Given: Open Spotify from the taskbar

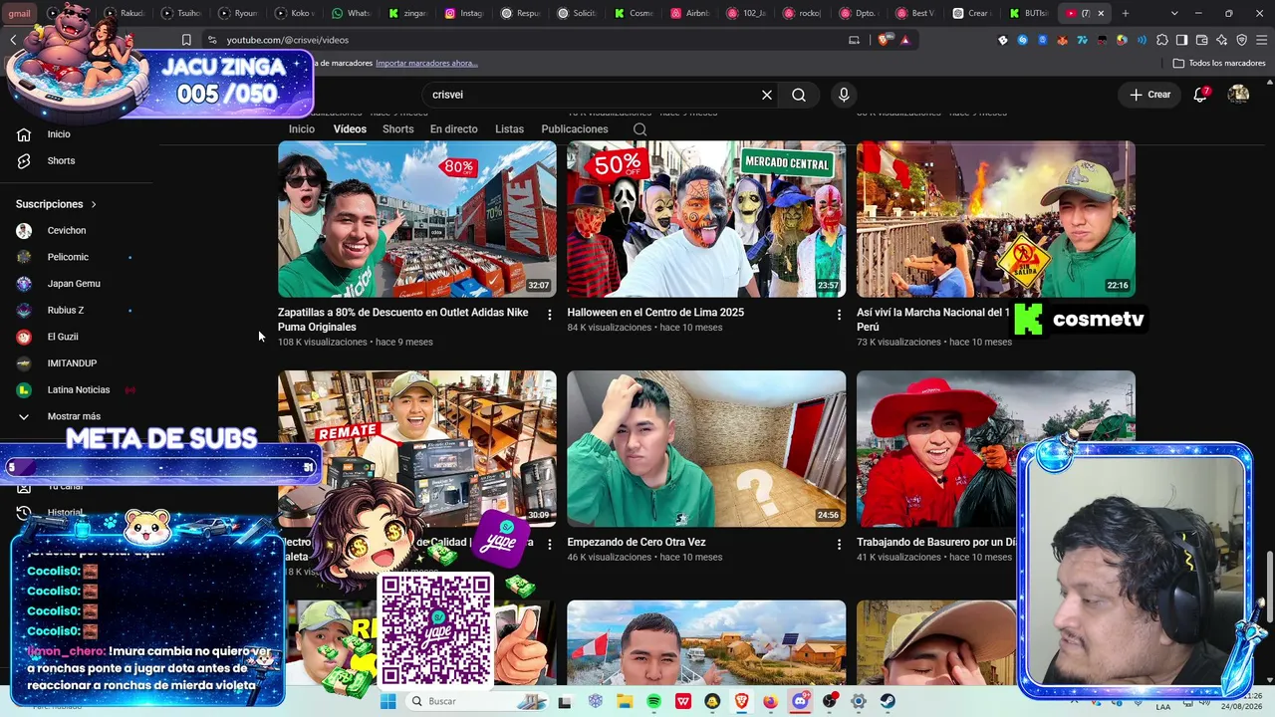Looking at the screenshot, I should click(653, 701).
